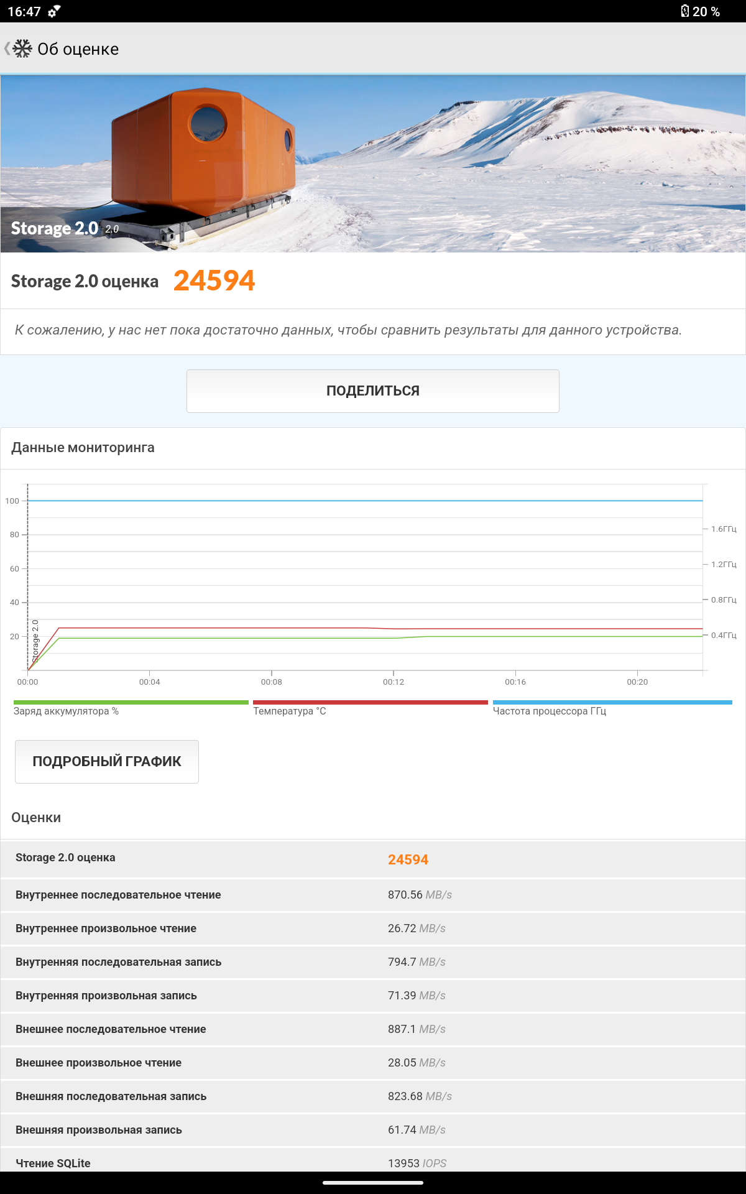Tap the 823.68 MB/s value
Screen dimensions: 746x1194
click(x=420, y=1096)
